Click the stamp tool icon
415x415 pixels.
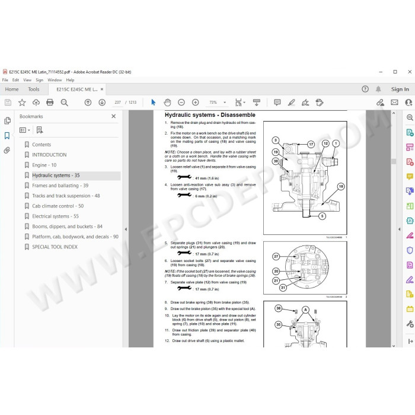point(320,103)
